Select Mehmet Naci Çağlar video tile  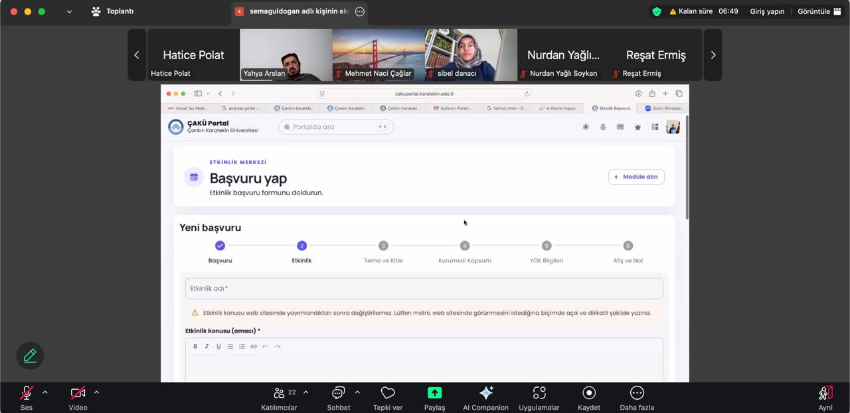[379, 55]
